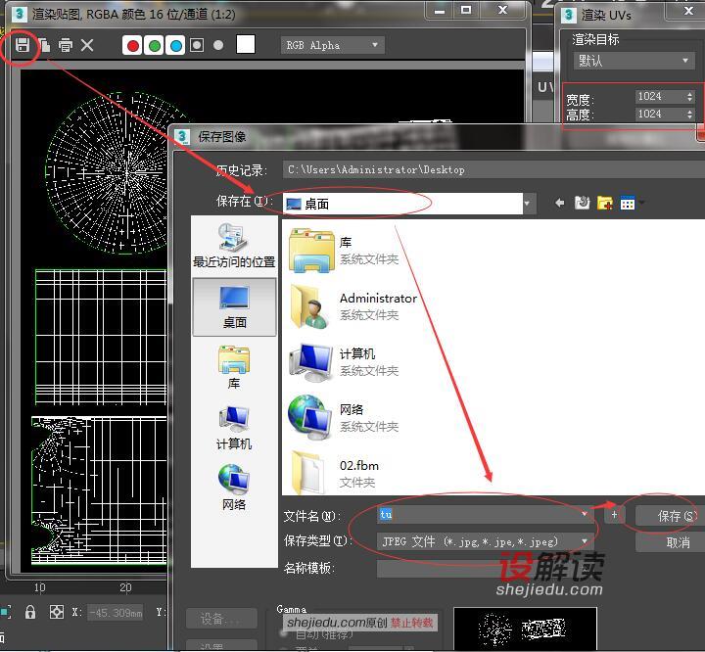Click the 取消 cancel button
This screenshot has height=652, width=705.
click(x=670, y=542)
